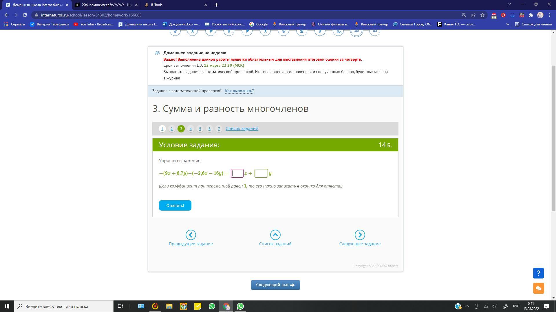Click the y coefficient input field

(x=261, y=173)
